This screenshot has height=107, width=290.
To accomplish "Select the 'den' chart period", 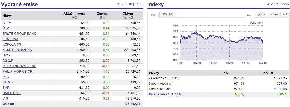I will [250, 15].
